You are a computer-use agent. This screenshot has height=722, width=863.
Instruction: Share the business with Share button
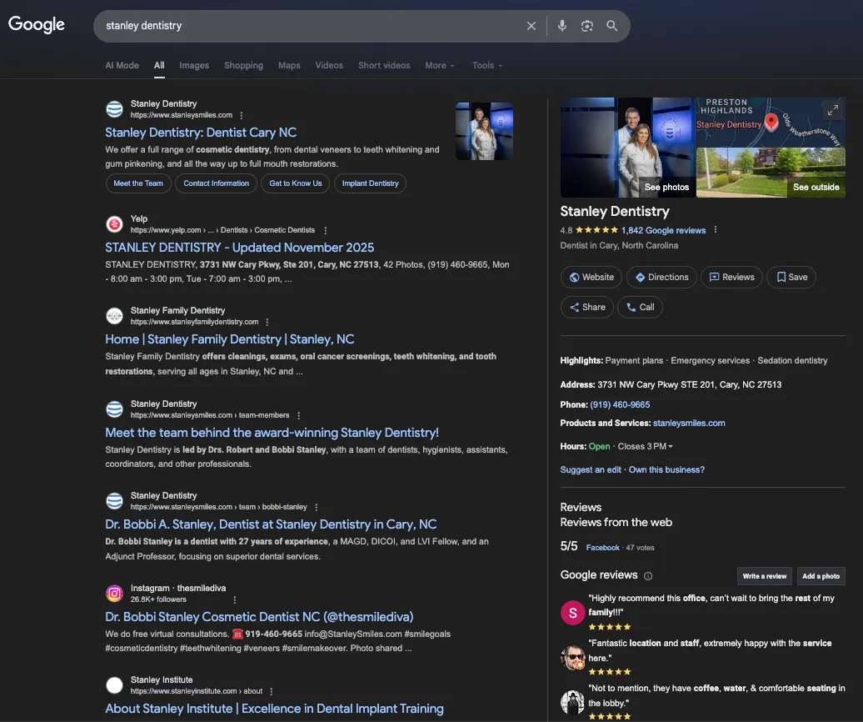(x=586, y=308)
